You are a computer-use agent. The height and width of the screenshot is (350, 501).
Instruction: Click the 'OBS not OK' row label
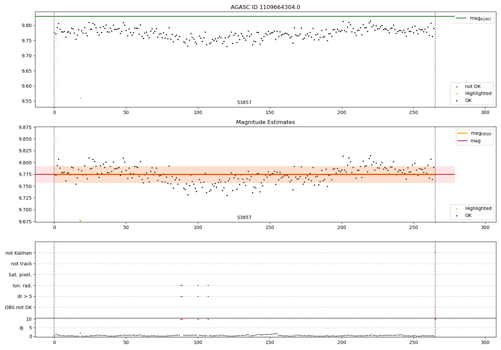pos(19,307)
